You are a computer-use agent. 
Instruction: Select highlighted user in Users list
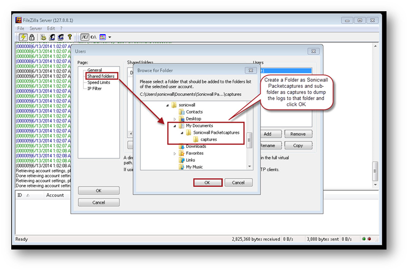click(x=286, y=71)
